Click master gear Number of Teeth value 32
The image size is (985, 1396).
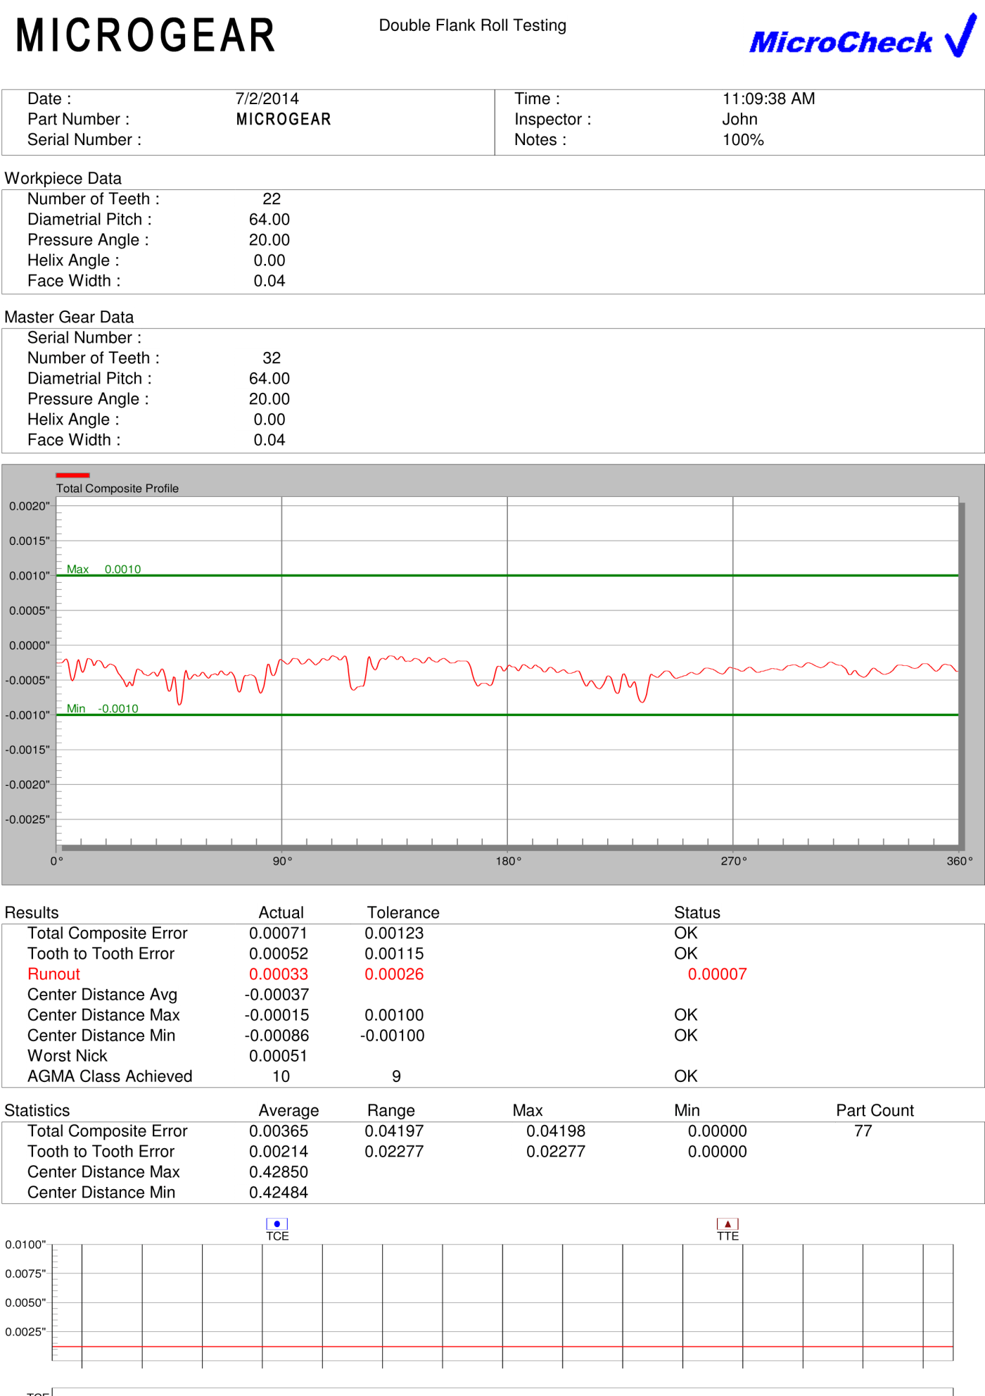[x=272, y=358]
